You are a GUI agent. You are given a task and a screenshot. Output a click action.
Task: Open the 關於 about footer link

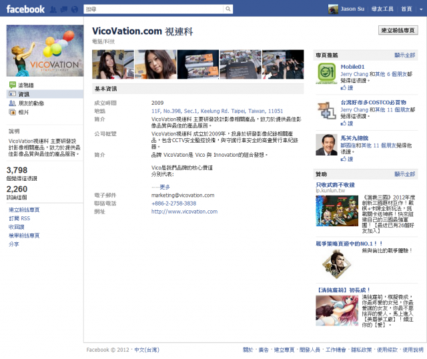point(248,350)
